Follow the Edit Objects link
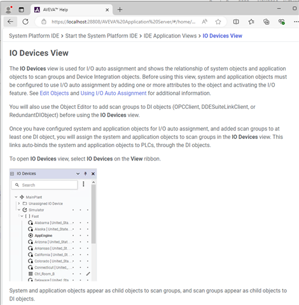This screenshot has width=299, height=305. coord(54,93)
